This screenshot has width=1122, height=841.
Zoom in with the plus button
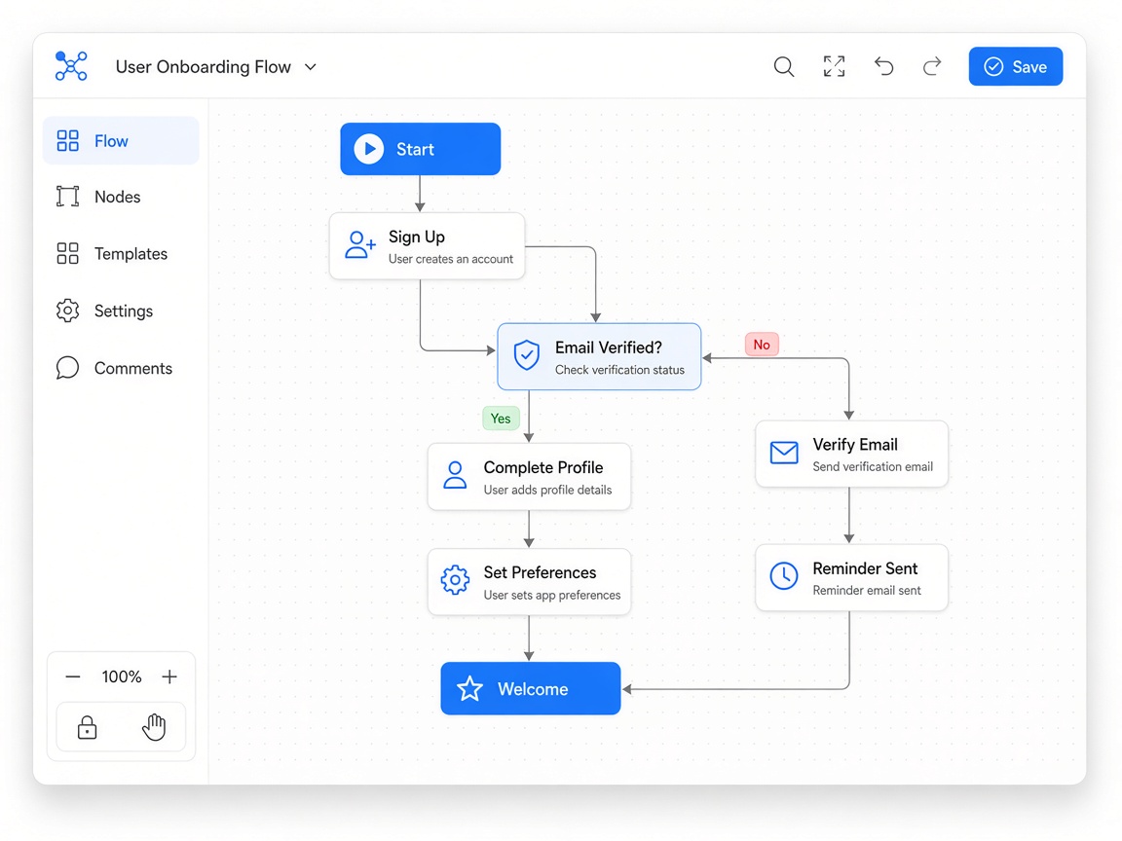coord(169,676)
